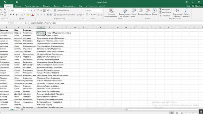Open the Calibri font name dropdown

coord(23,10)
